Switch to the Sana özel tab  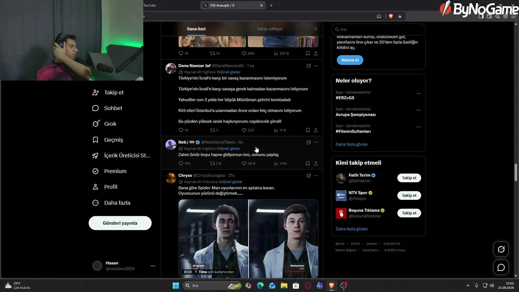click(196, 29)
